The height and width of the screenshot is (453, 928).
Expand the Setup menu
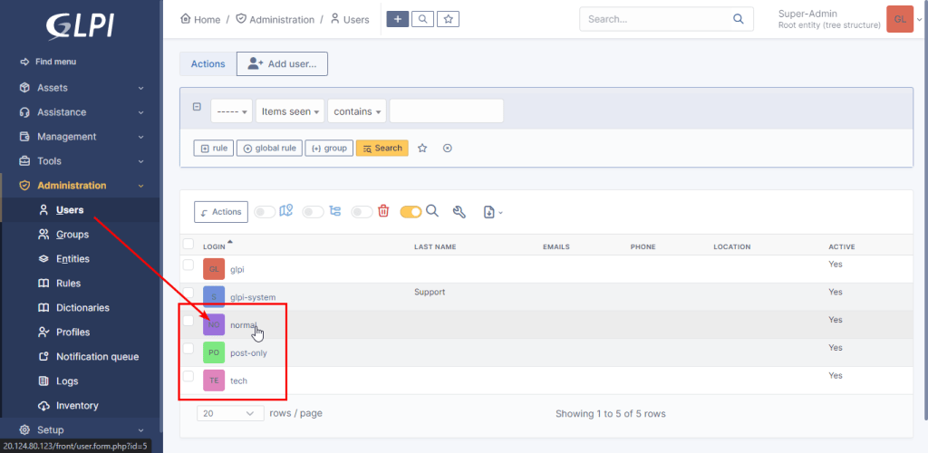click(x=81, y=430)
